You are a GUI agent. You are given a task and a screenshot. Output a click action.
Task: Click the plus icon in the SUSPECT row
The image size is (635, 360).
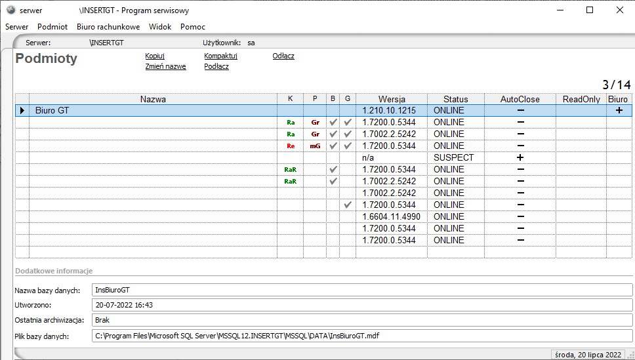point(520,158)
